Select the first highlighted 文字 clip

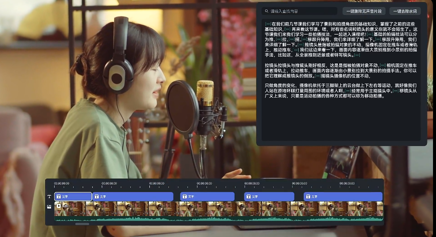coord(73,196)
